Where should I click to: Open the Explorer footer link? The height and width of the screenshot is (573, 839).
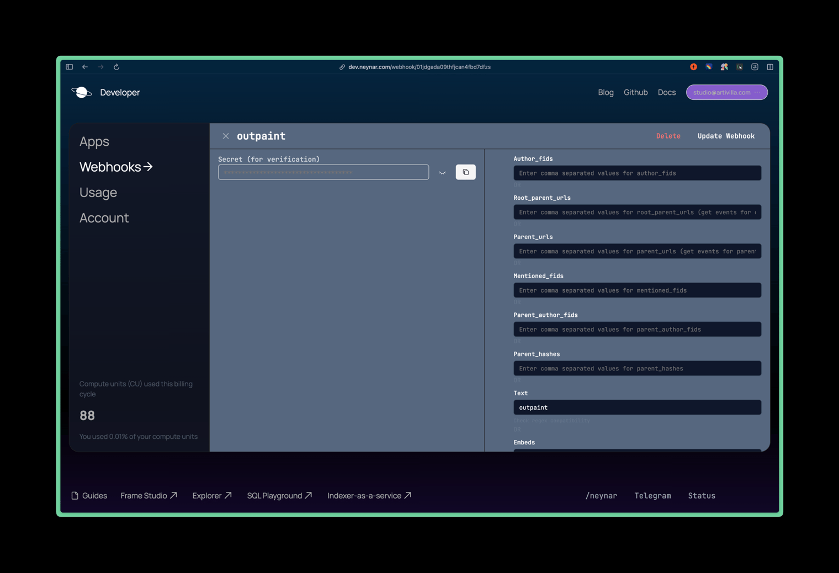click(207, 496)
